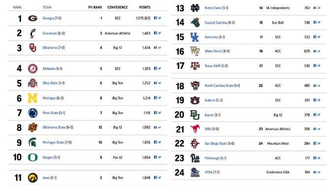Click the PV RANK column header

tap(95, 7)
